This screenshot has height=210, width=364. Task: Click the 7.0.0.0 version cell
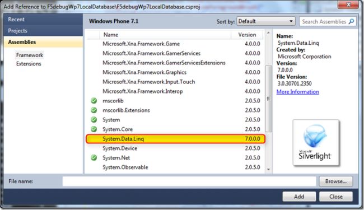point(253,139)
